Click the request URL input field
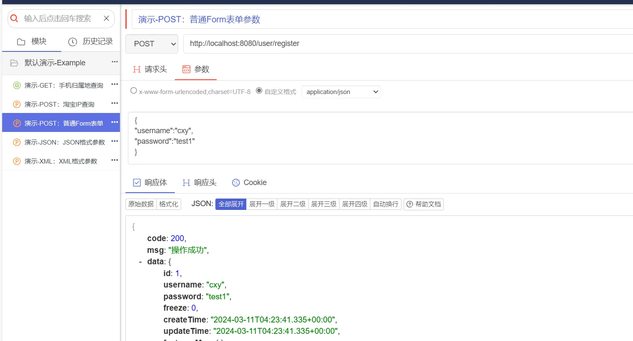This screenshot has width=633, height=341. (x=405, y=44)
